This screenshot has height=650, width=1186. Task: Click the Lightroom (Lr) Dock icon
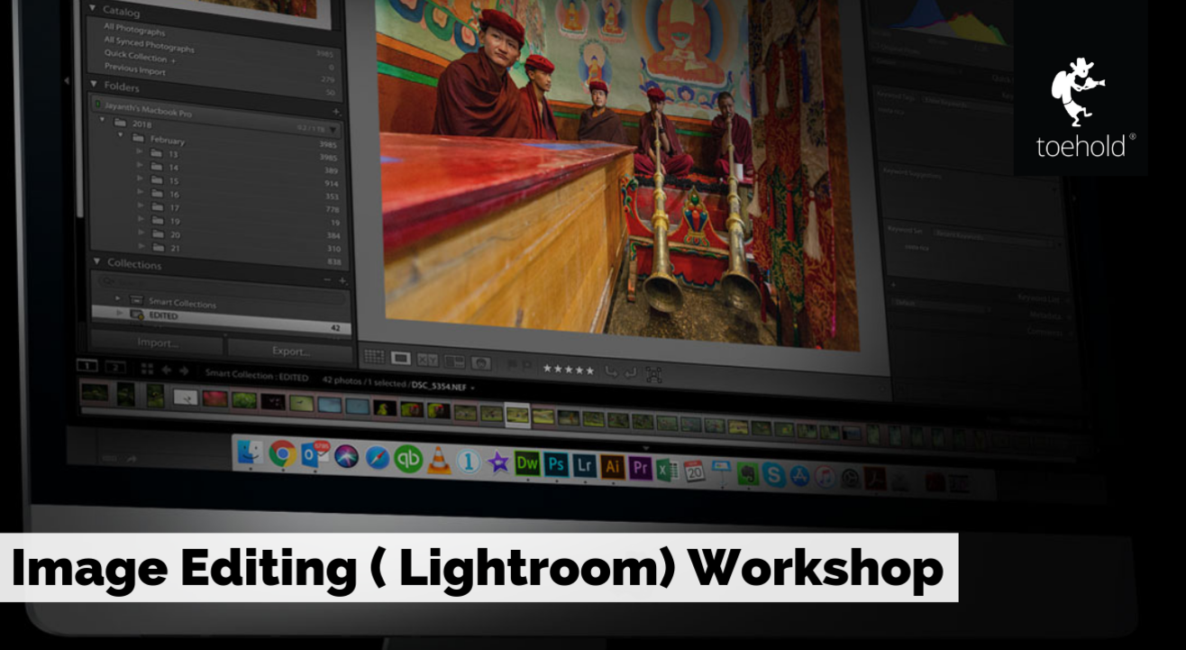(x=584, y=465)
